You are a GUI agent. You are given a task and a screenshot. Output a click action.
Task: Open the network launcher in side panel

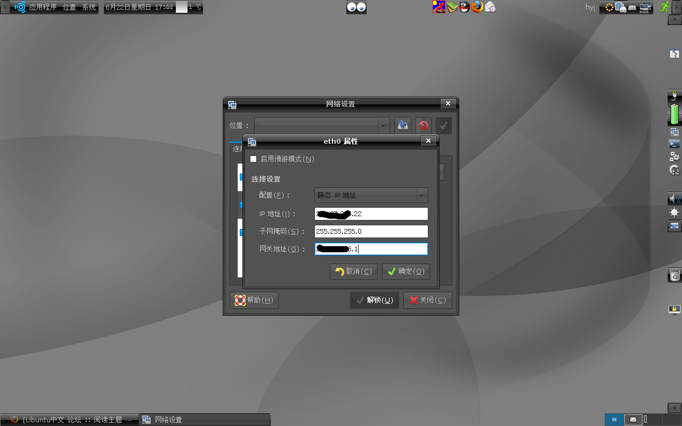pos(675,132)
